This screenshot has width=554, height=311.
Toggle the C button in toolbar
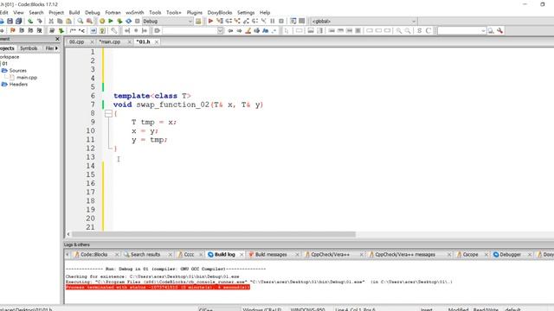428,31
